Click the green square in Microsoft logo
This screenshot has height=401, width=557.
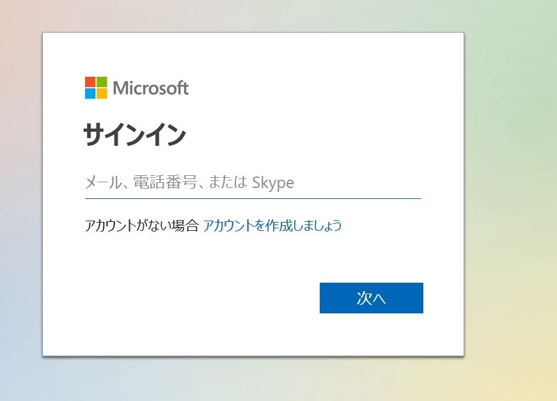pyautogui.click(x=102, y=83)
